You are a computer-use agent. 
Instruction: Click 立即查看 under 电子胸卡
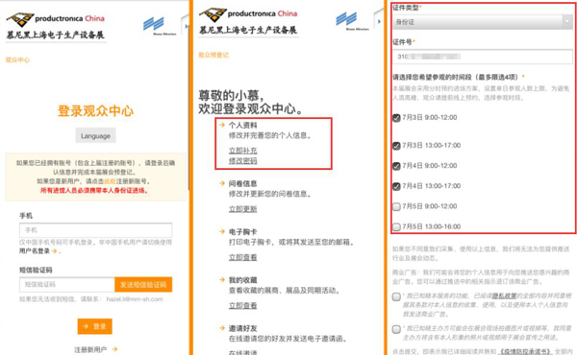pos(243,257)
